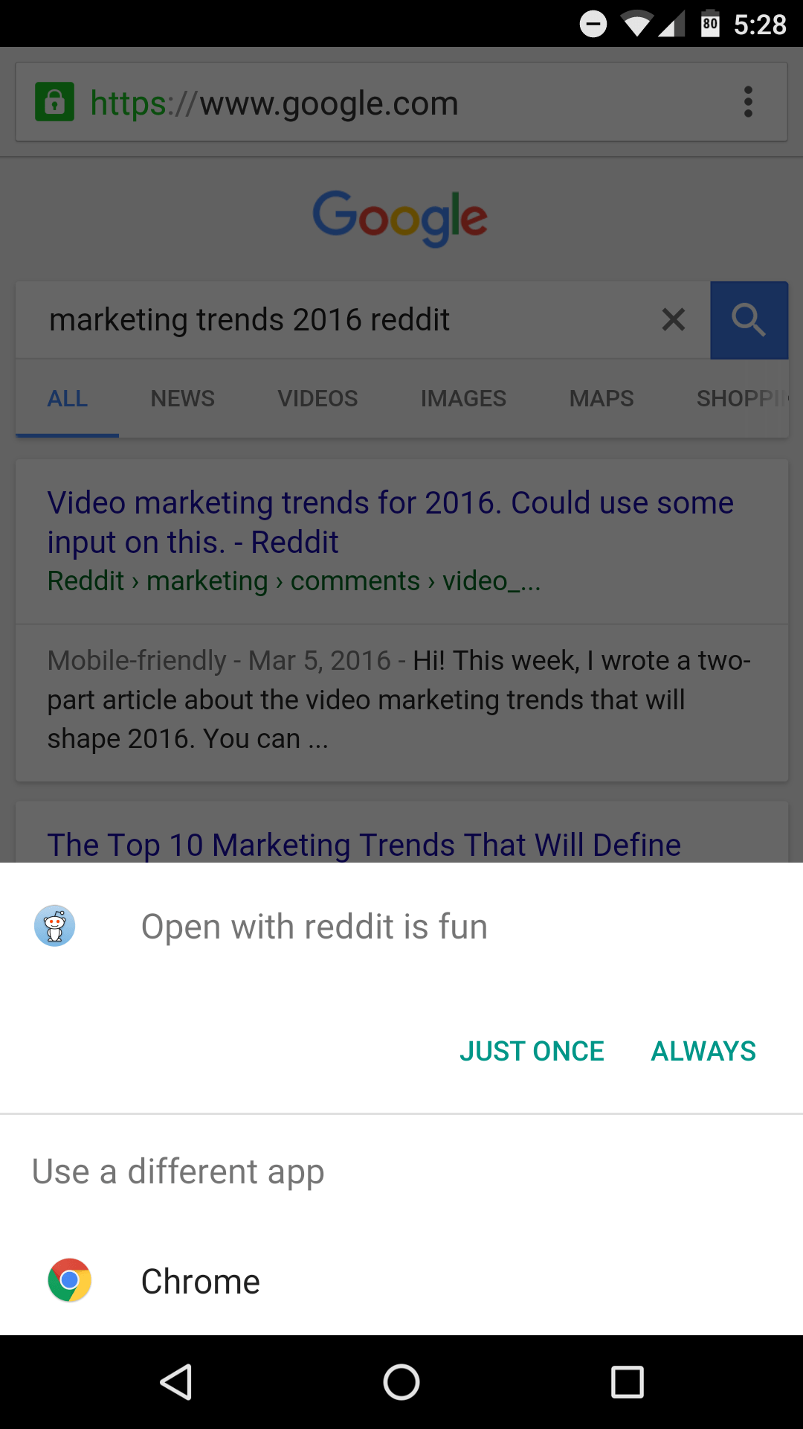Tap the reddit is fun app icon
Image resolution: width=803 pixels, height=1429 pixels.
coord(55,926)
